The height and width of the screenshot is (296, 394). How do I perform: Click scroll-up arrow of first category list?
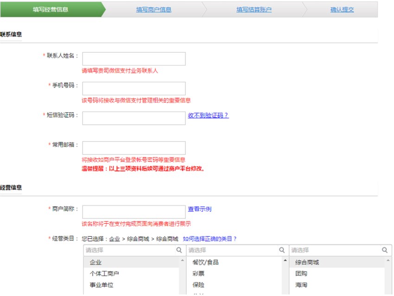(x=183, y=260)
